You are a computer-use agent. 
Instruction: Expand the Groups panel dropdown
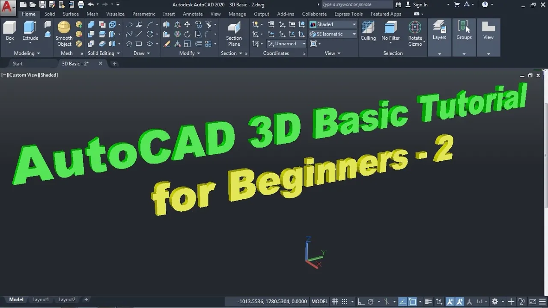tap(464, 53)
